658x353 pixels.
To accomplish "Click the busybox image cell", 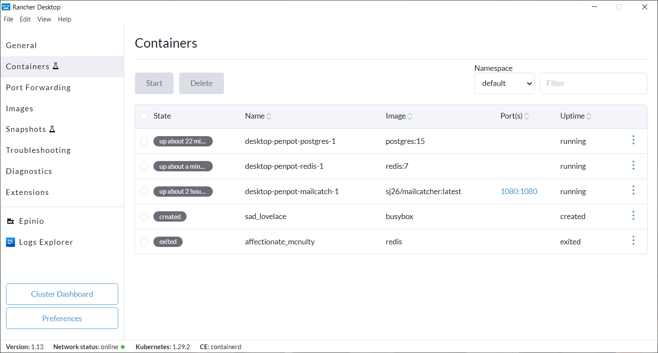I will (400, 216).
